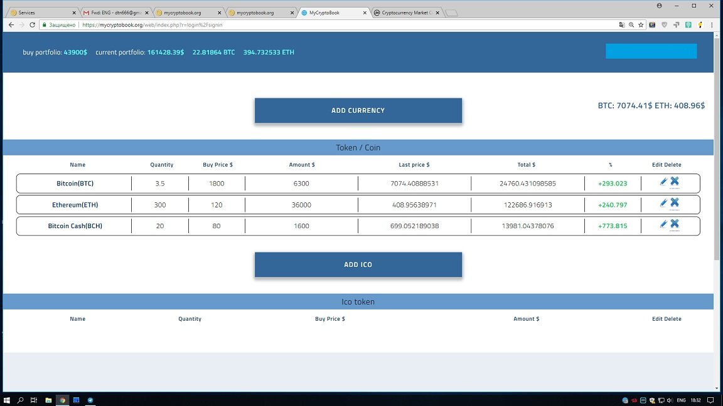Open Windows Start menu
The width and height of the screenshot is (723, 406).
point(8,400)
